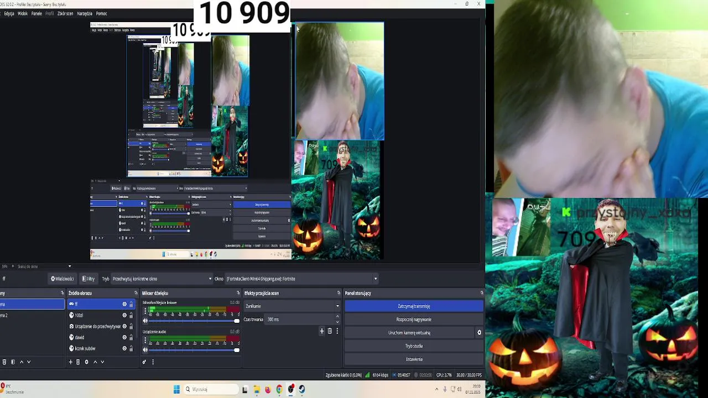This screenshot has width=708, height=398.
Task: Open the Edycja menu
Action: 9,13
